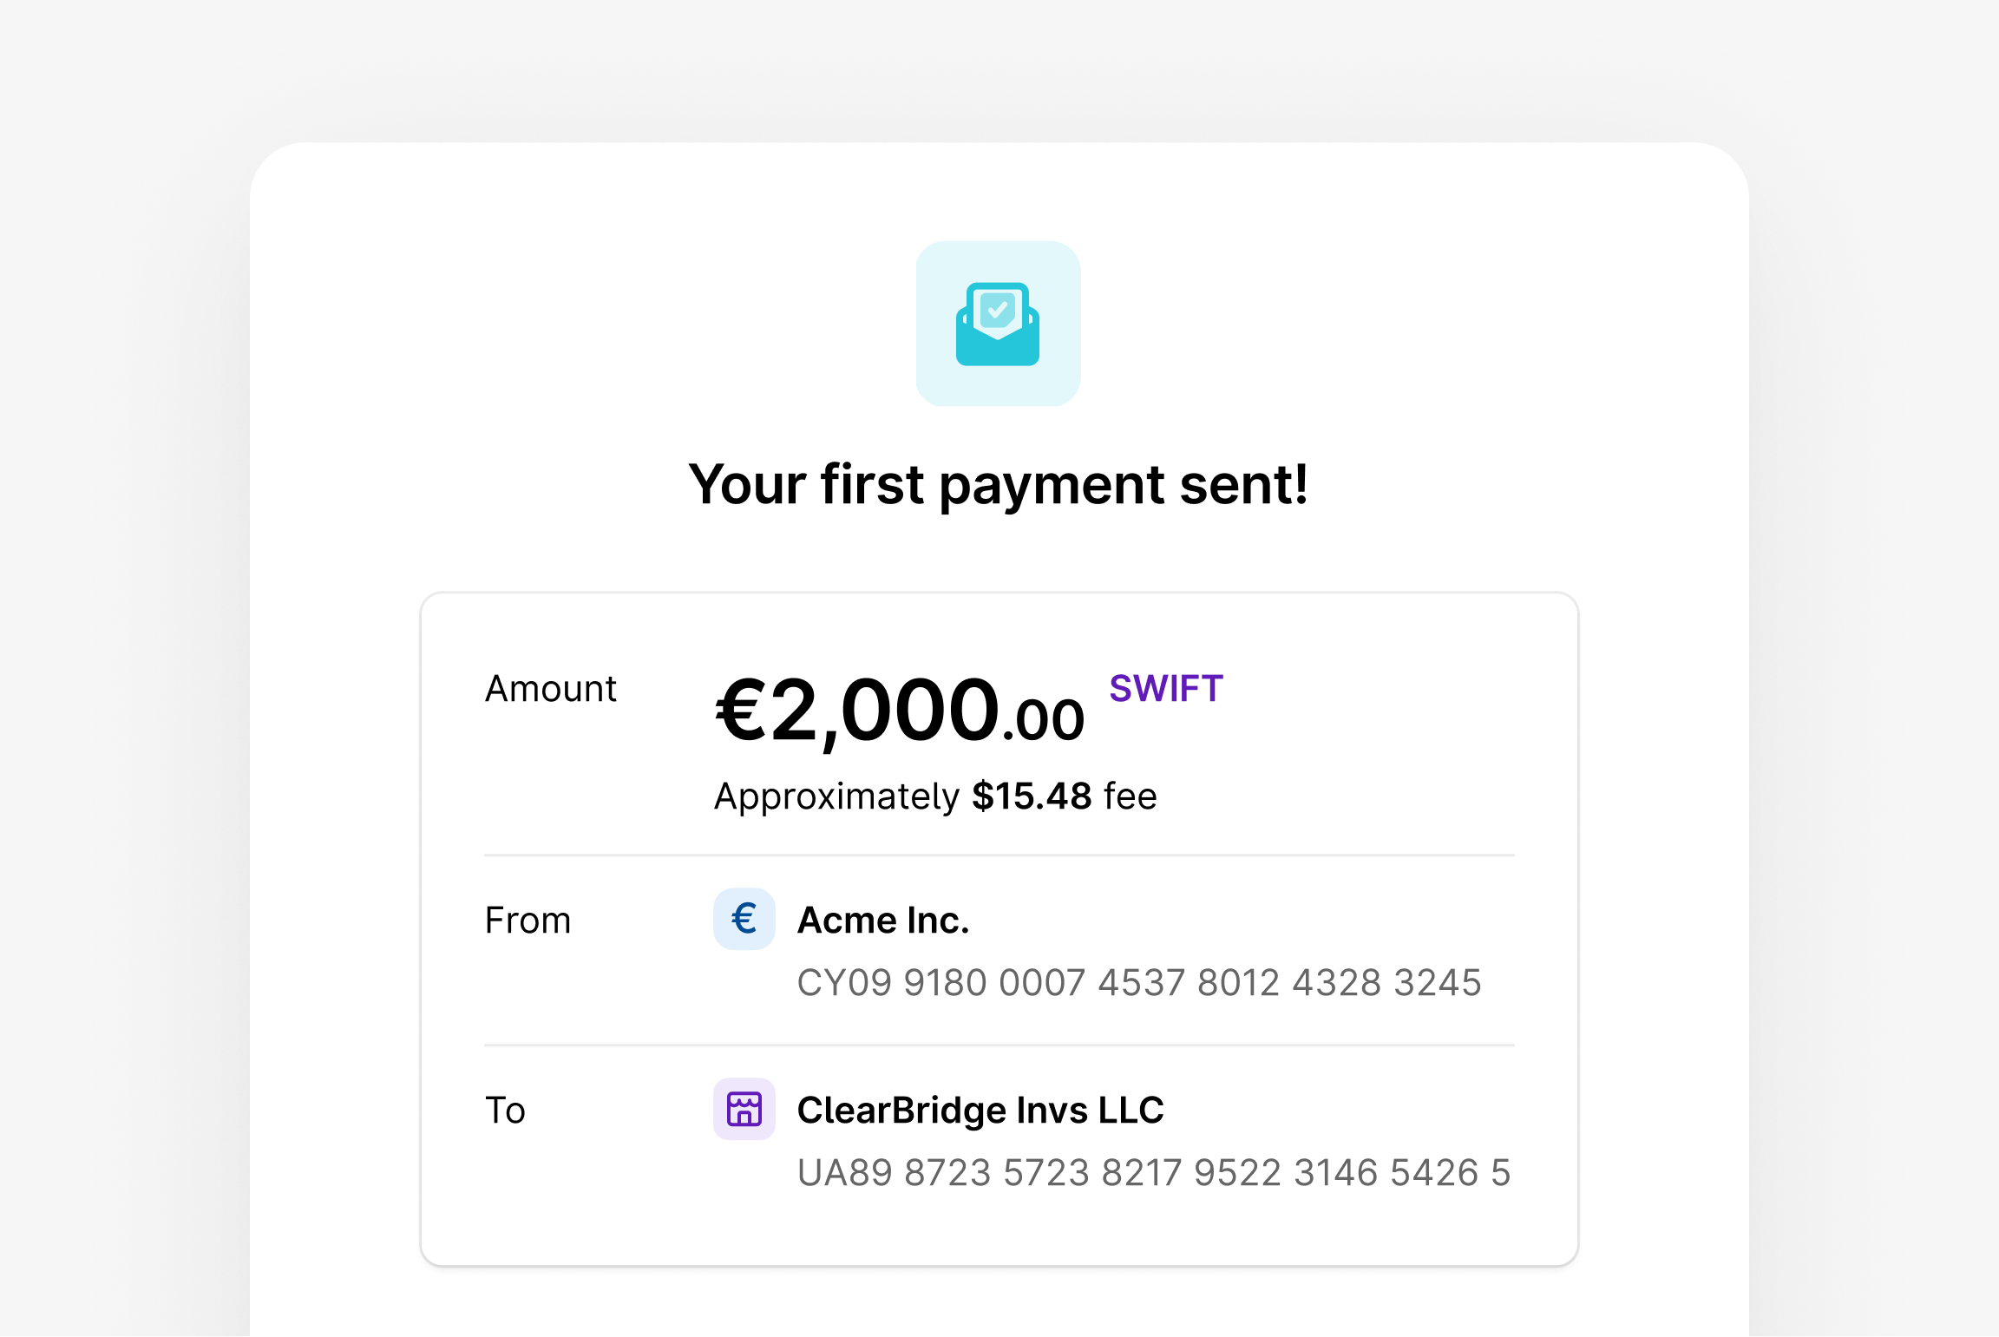Click the CY09 IBAN number
The height and width of the screenshot is (1337, 1999).
[1139, 983]
